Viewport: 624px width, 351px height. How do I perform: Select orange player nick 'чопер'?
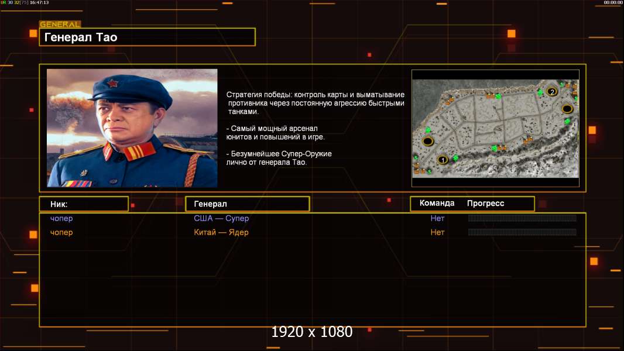tap(61, 232)
